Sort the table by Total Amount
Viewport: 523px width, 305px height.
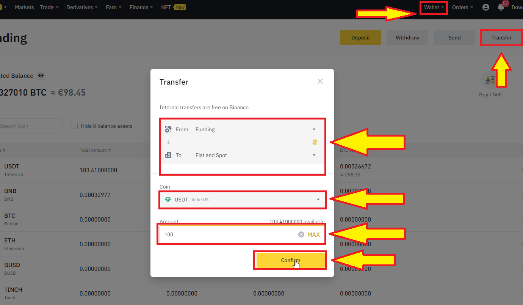coord(96,150)
